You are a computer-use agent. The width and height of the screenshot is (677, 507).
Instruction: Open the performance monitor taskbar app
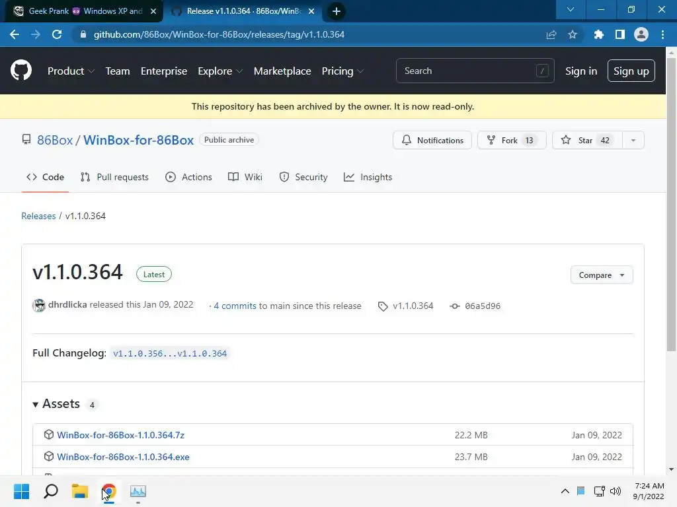pyautogui.click(x=138, y=491)
